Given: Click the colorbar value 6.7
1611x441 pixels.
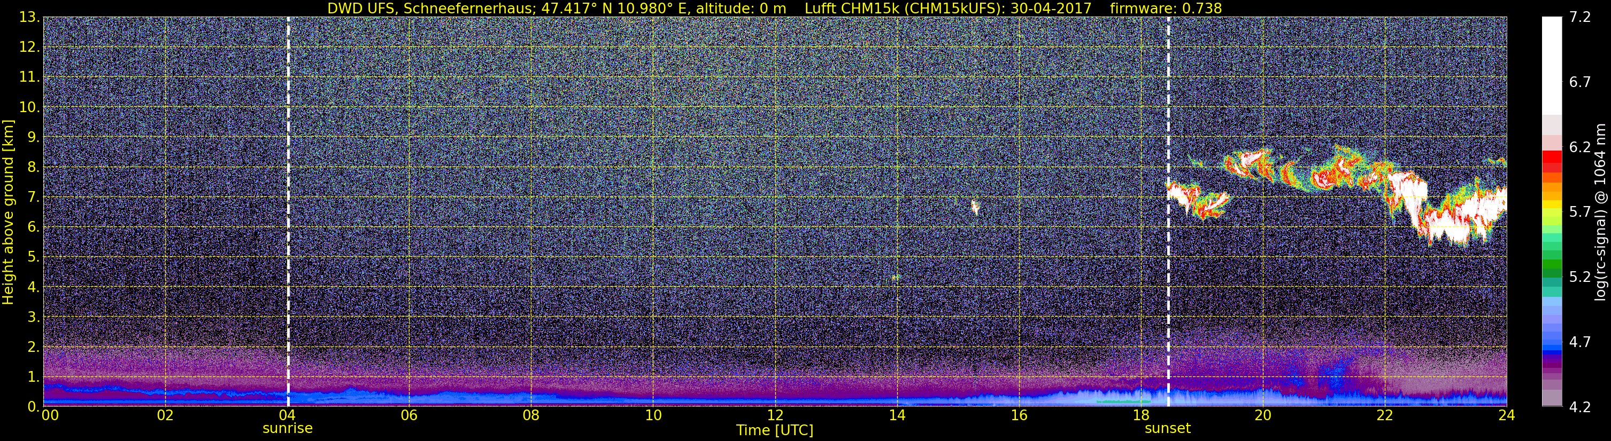Looking at the screenshot, I should [1580, 82].
